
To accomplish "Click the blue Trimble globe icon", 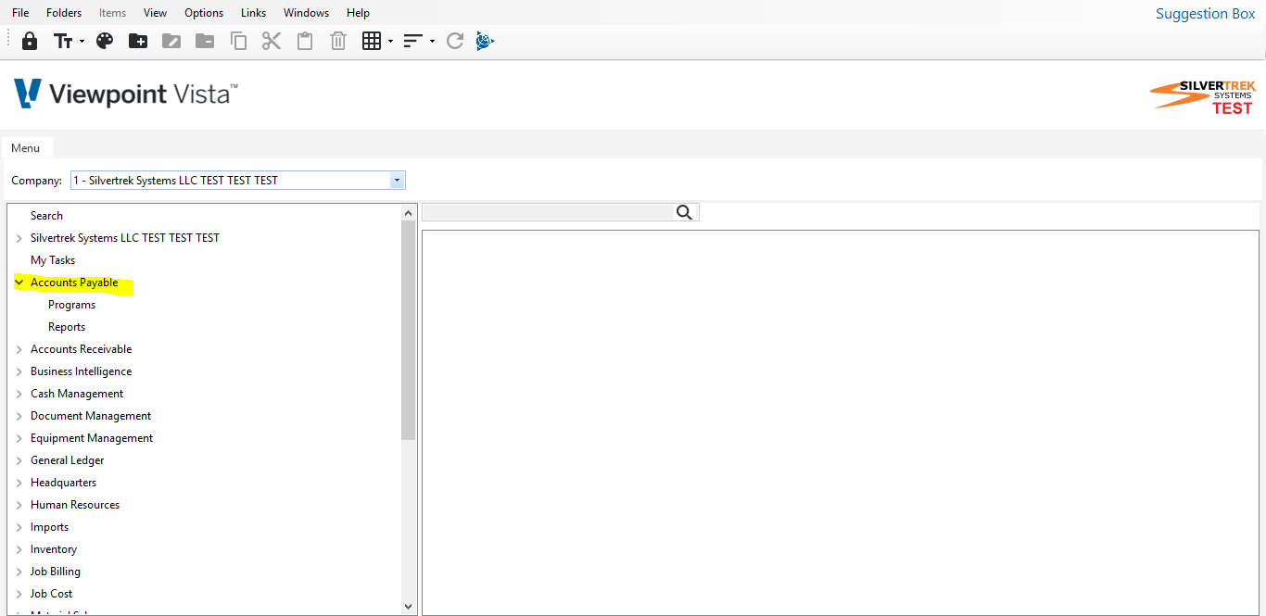I will (x=486, y=41).
